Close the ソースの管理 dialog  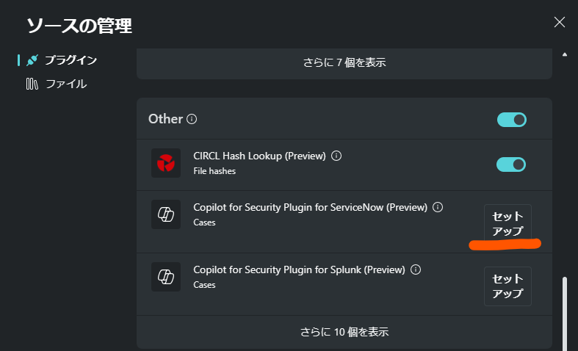point(560,22)
